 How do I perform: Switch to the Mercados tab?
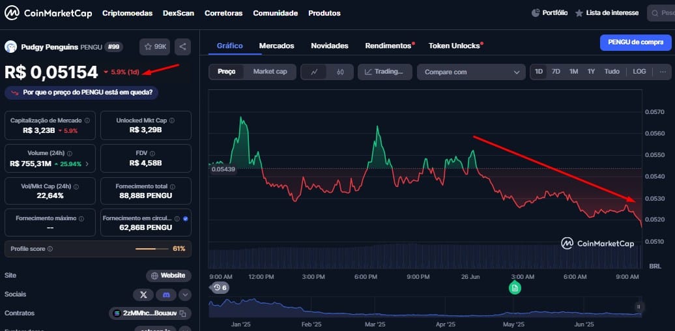[276, 46]
